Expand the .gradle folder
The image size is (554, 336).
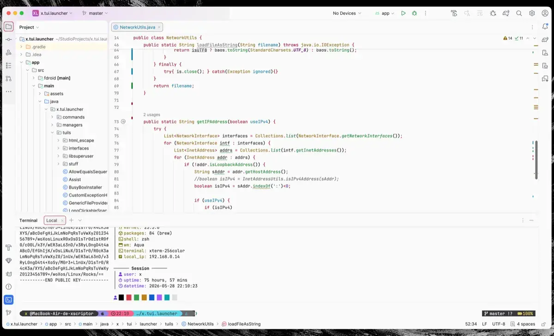[x=22, y=47]
